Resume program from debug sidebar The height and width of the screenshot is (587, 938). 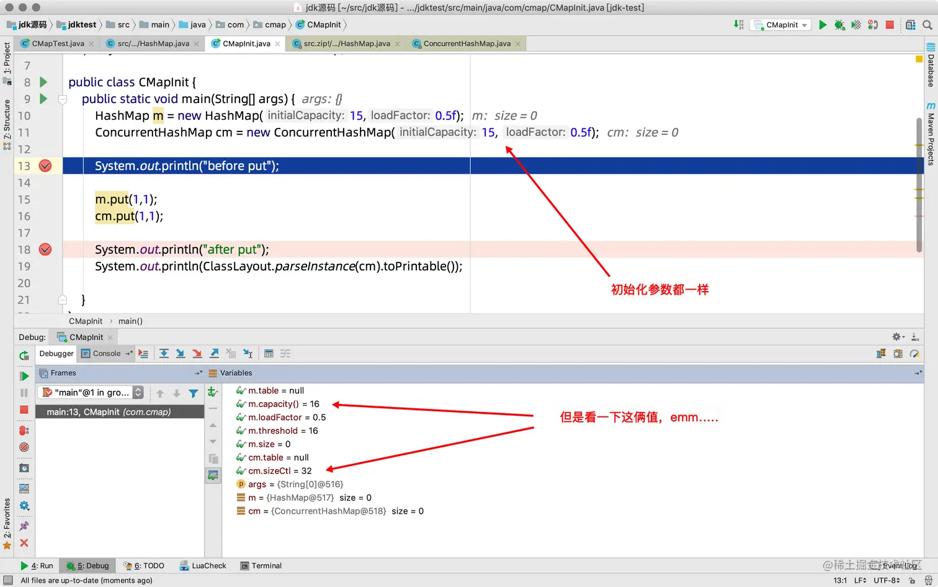click(24, 376)
